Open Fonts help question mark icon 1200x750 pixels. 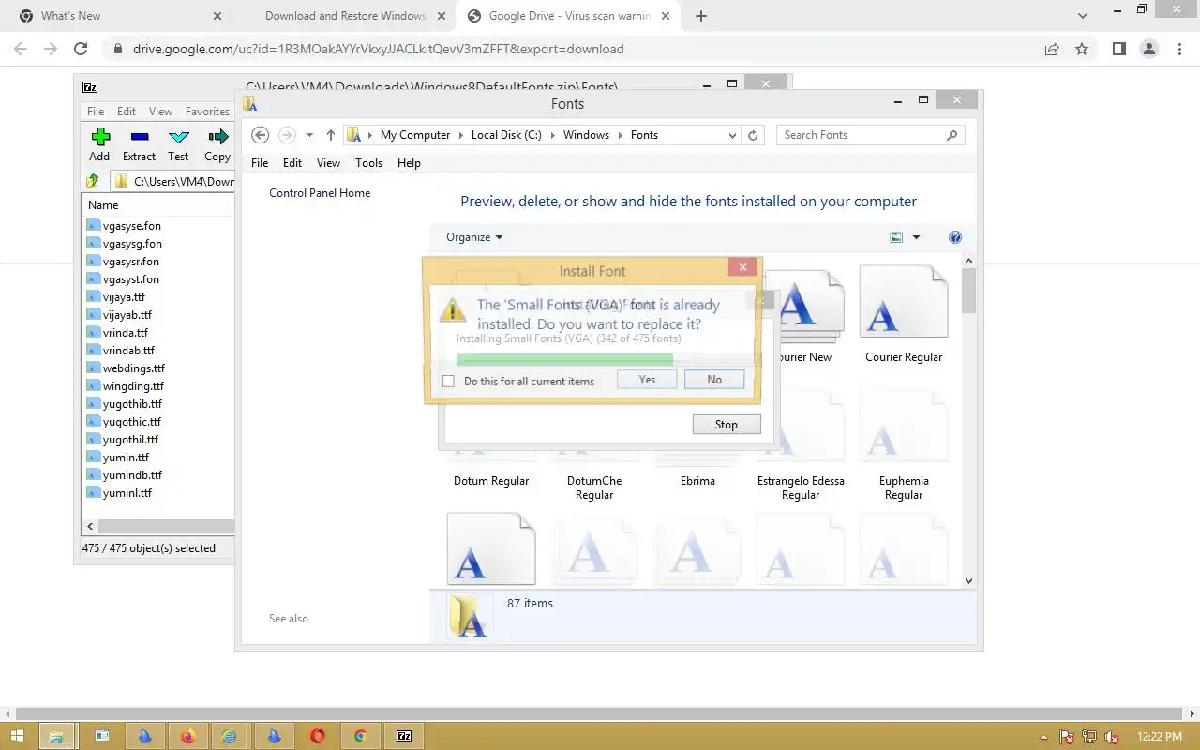pyautogui.click(x=955, y=237)
